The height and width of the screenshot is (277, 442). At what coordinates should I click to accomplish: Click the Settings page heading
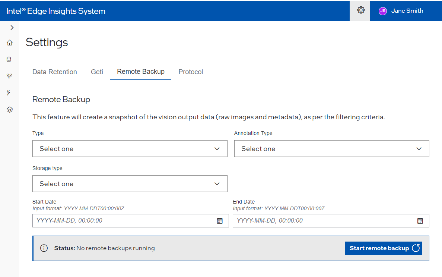tap(47, 43)
